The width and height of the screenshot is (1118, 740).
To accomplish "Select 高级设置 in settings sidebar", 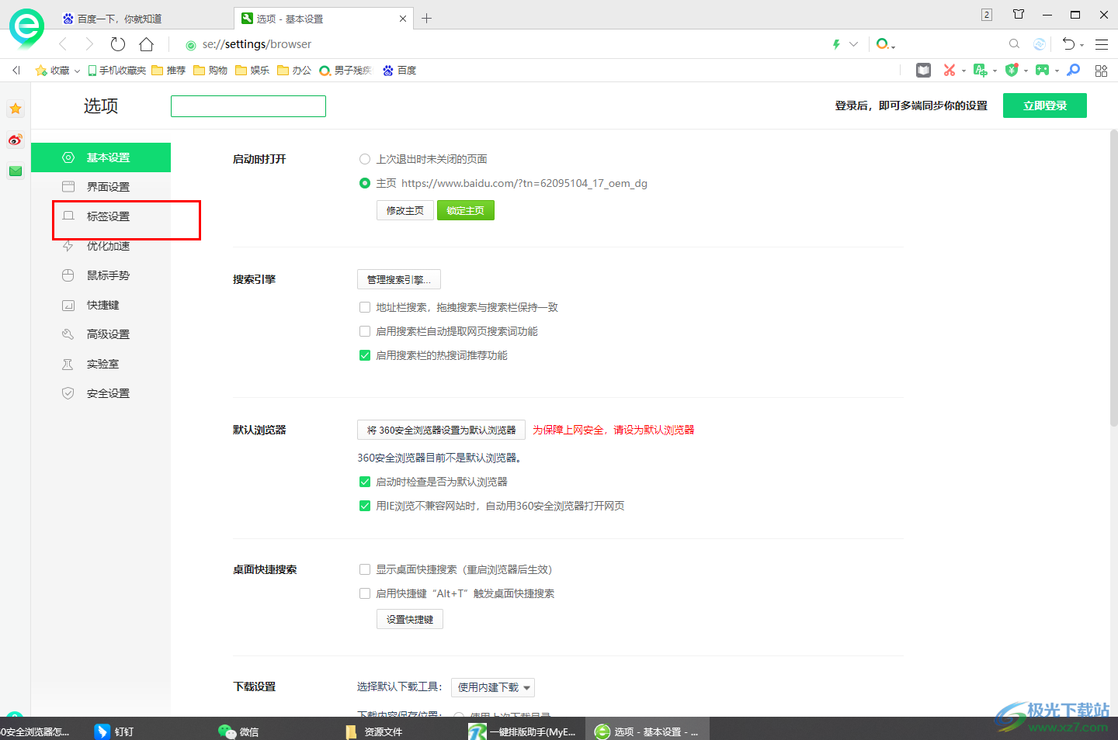I will click(101, 334).
